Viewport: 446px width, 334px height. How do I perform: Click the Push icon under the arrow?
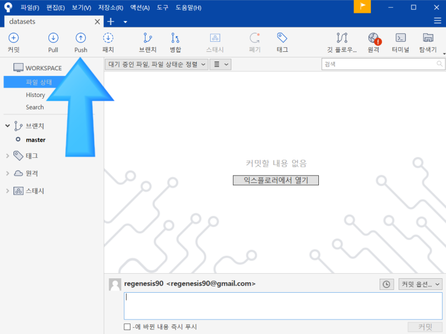click(80, 41)
